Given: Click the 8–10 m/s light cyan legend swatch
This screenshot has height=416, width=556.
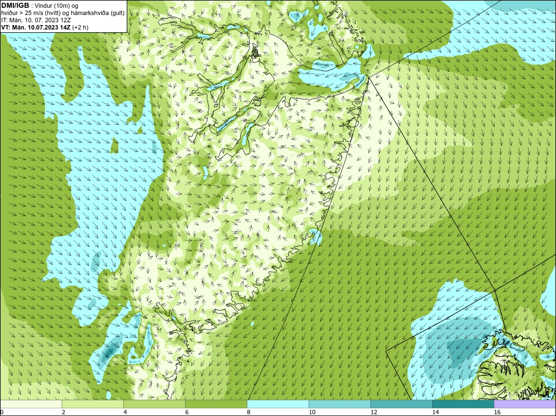Looking at the screenshot, I should coord(277,404).
